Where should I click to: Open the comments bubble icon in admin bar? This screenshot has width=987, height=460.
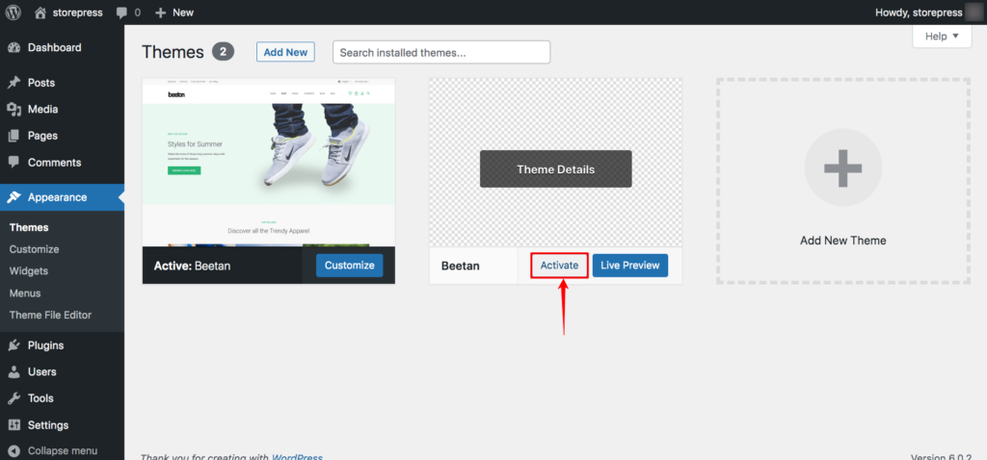coord(122,13)
